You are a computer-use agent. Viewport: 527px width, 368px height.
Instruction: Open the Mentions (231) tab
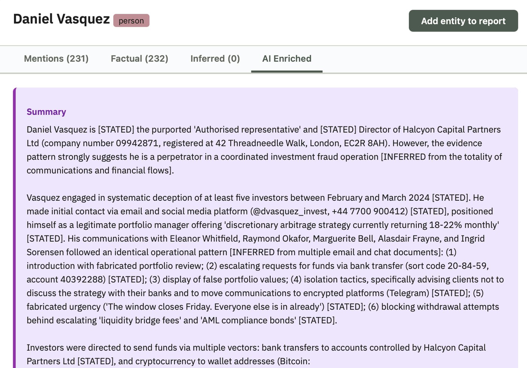click(x=56, y=59)
